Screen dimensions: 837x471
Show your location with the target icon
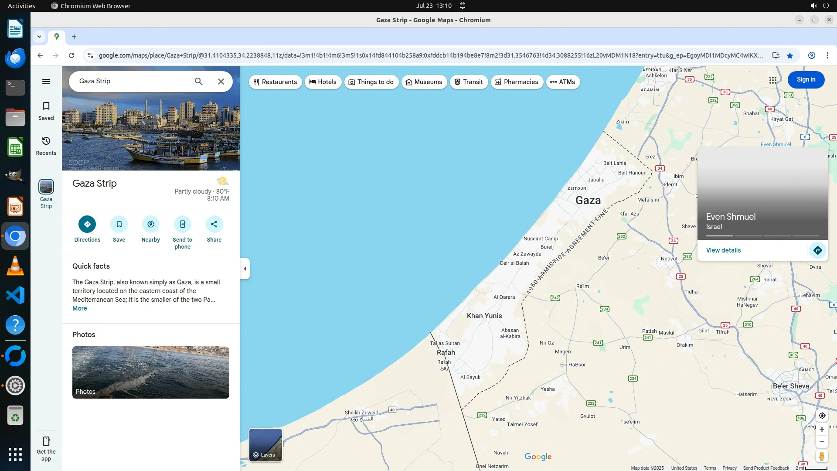(822, 416)
